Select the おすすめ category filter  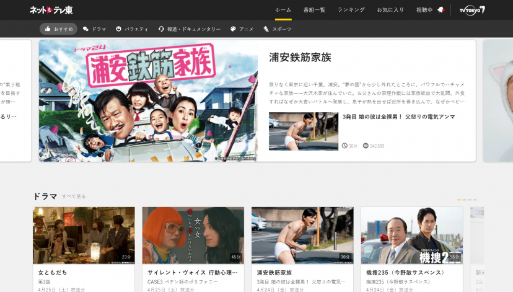[x=59, y=29]
